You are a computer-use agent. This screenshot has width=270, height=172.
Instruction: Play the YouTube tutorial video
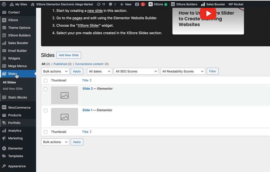click(208, 13)
